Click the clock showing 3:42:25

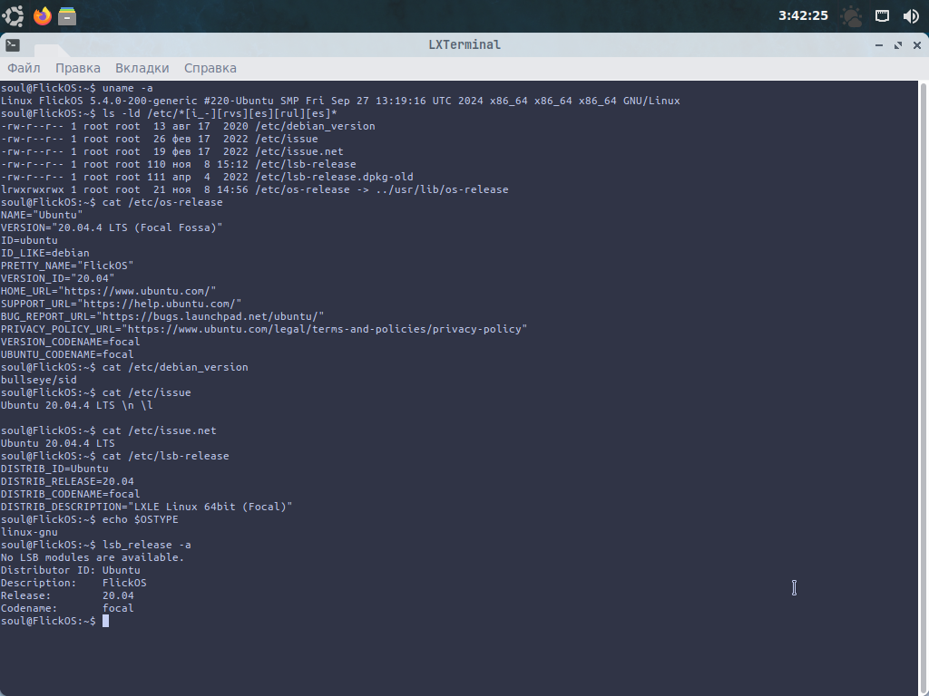point(803,16)
